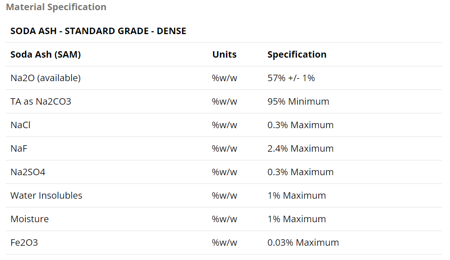Click the %w/w unit in NaCl row
This screenshot has height=260, width=450.
tap(224, 125)
